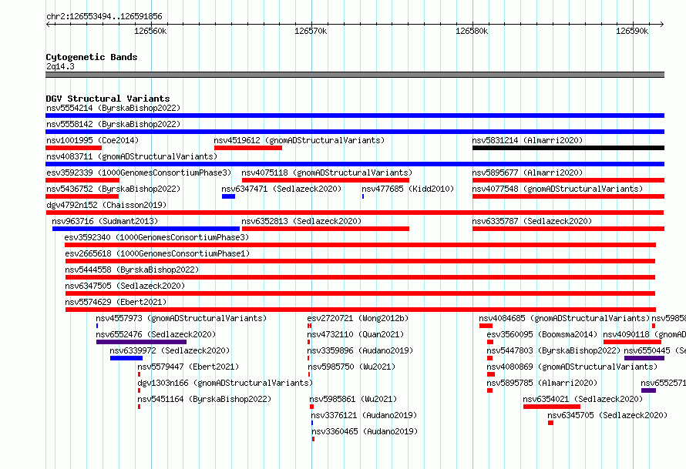This screenshot has width=686, height=469.
Task: Click the purple bar under nsv6550445
Action: coord(644,358)
